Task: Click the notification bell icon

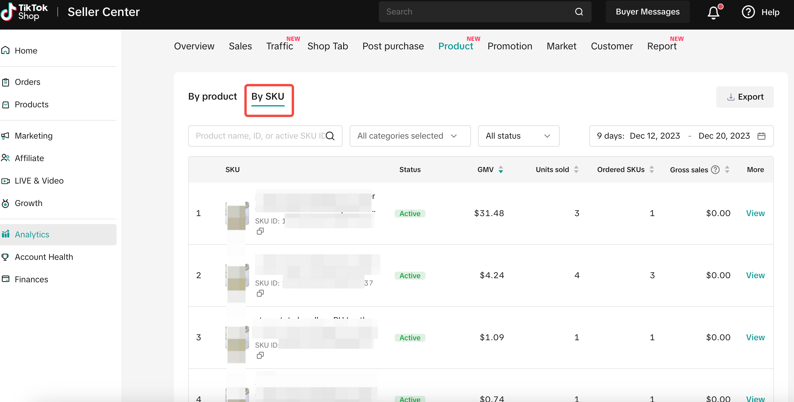Action: (713, 12)
